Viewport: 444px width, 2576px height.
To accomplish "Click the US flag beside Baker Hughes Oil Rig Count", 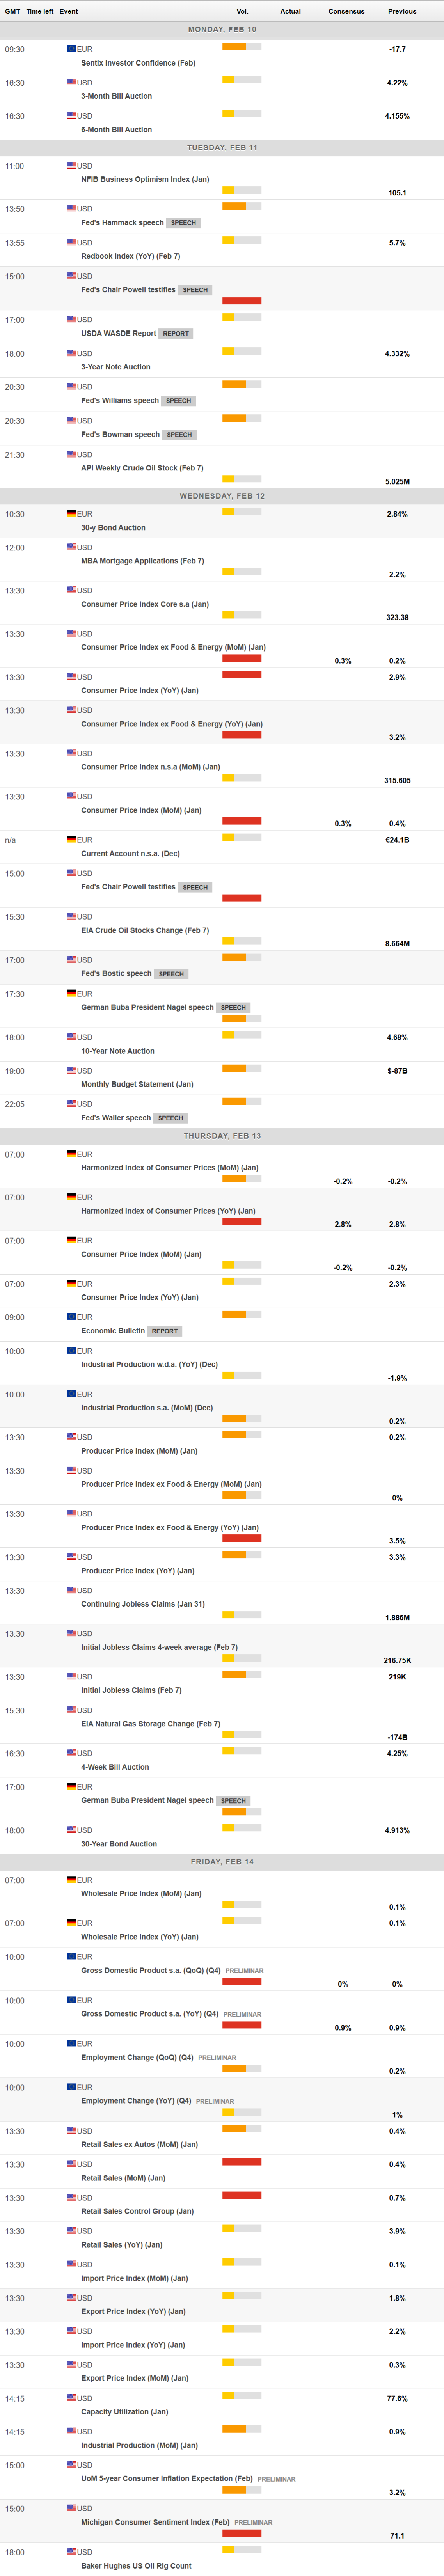I will [71, 2552].
